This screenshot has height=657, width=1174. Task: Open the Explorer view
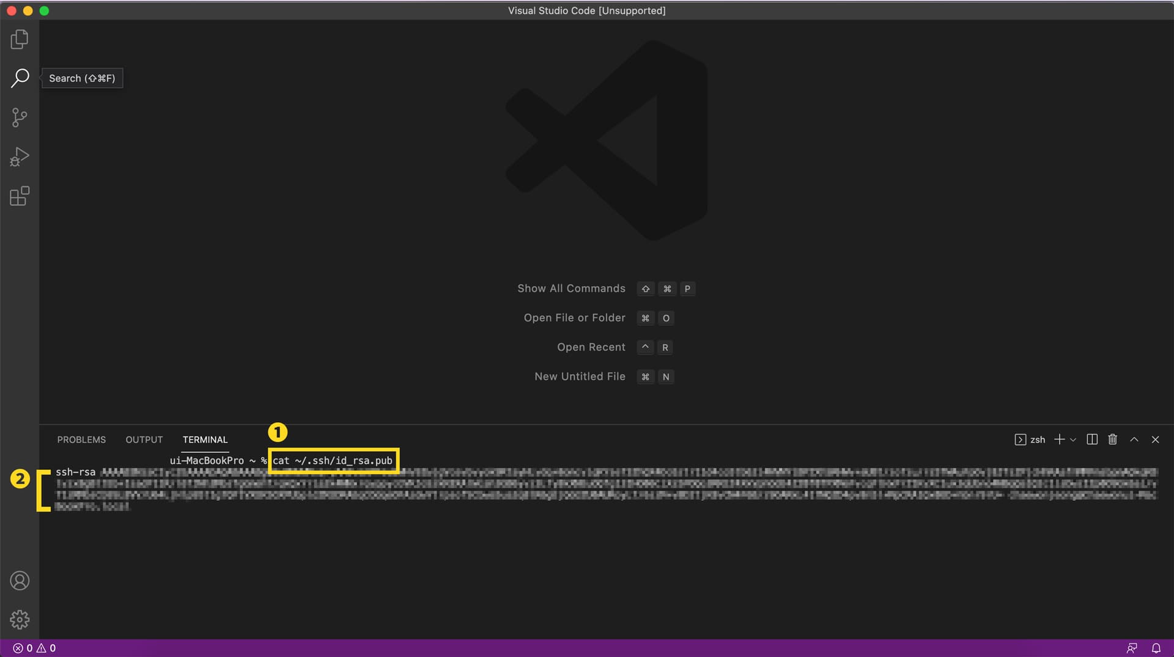point(19,39)
